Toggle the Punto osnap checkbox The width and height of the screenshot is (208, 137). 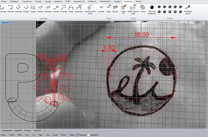pos(8,135)
